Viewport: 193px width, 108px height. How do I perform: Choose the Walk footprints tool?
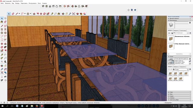(x=2, y=80)
